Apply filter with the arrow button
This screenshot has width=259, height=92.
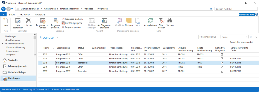pyautogui.click(x=250, y=37)
